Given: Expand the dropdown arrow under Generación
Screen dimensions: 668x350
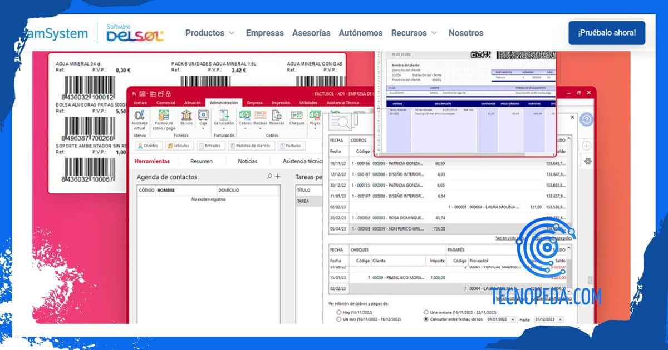Looking at the screenshot, I should click(224, 129).
